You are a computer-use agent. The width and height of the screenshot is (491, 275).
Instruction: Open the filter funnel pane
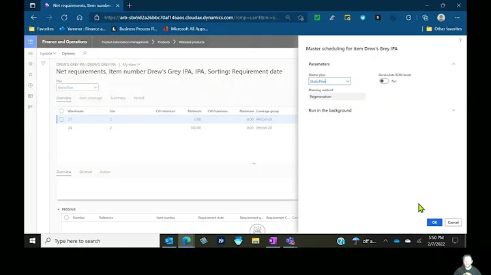[43, 63]
